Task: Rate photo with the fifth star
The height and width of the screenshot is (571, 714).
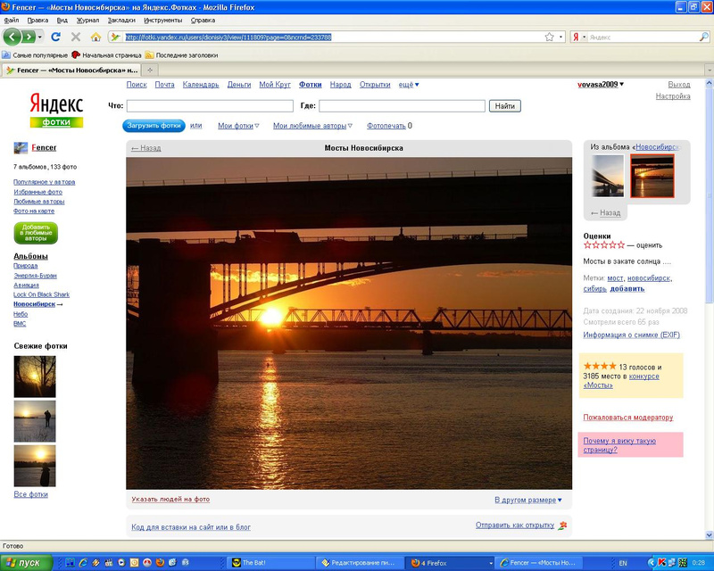Action: [x=621, y=245]
